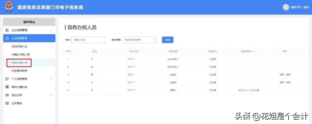
Task: Focus the 姓名 input field
Action: (88, 40)
